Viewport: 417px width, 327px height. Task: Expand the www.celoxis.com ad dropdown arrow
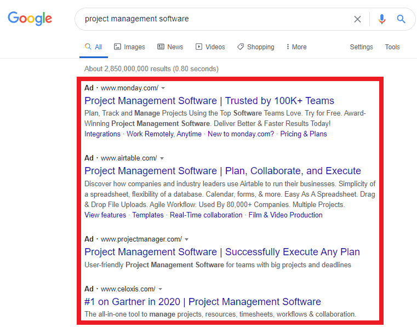(160, 289)
